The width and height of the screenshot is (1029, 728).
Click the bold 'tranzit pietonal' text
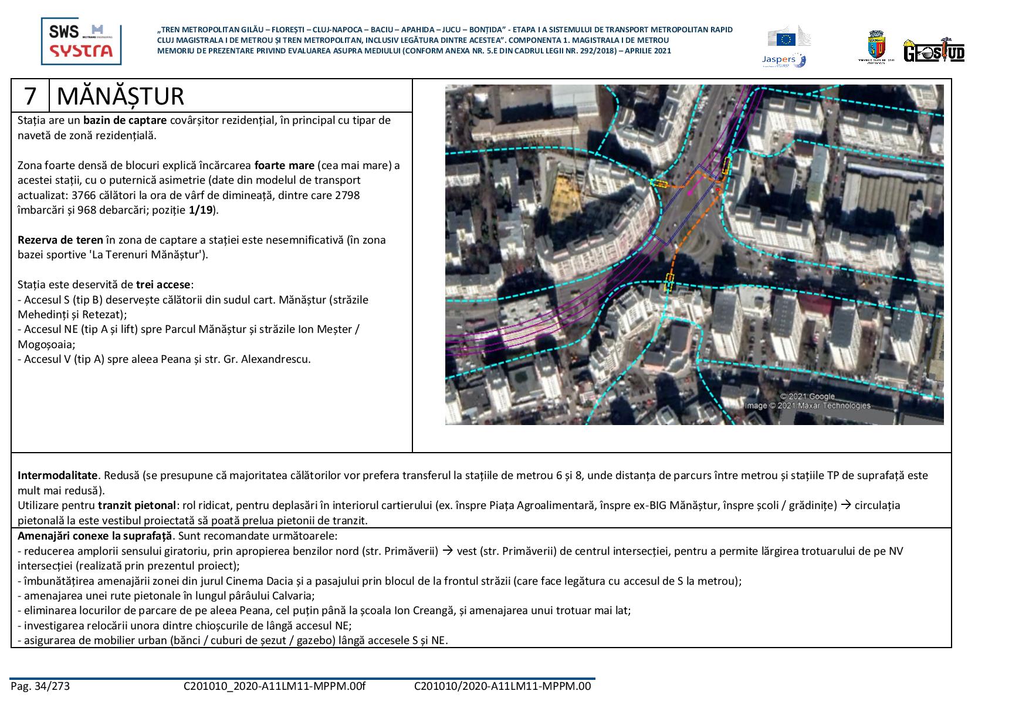pos(137,505)
